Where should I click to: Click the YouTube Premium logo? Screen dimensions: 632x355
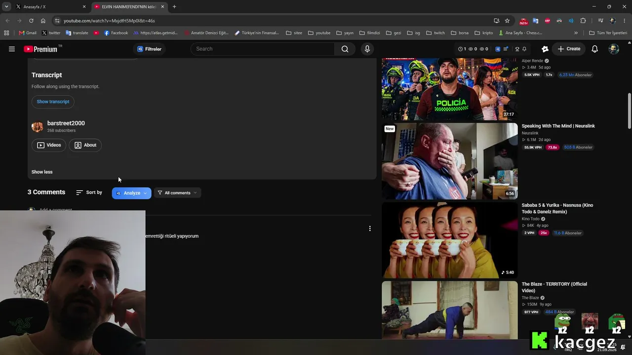pyautogui.click(x=41, y=49)
